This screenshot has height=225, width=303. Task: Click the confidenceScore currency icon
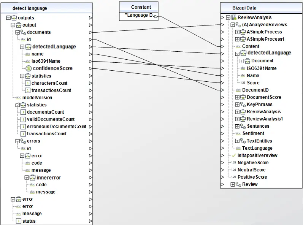tap(29, 68)
